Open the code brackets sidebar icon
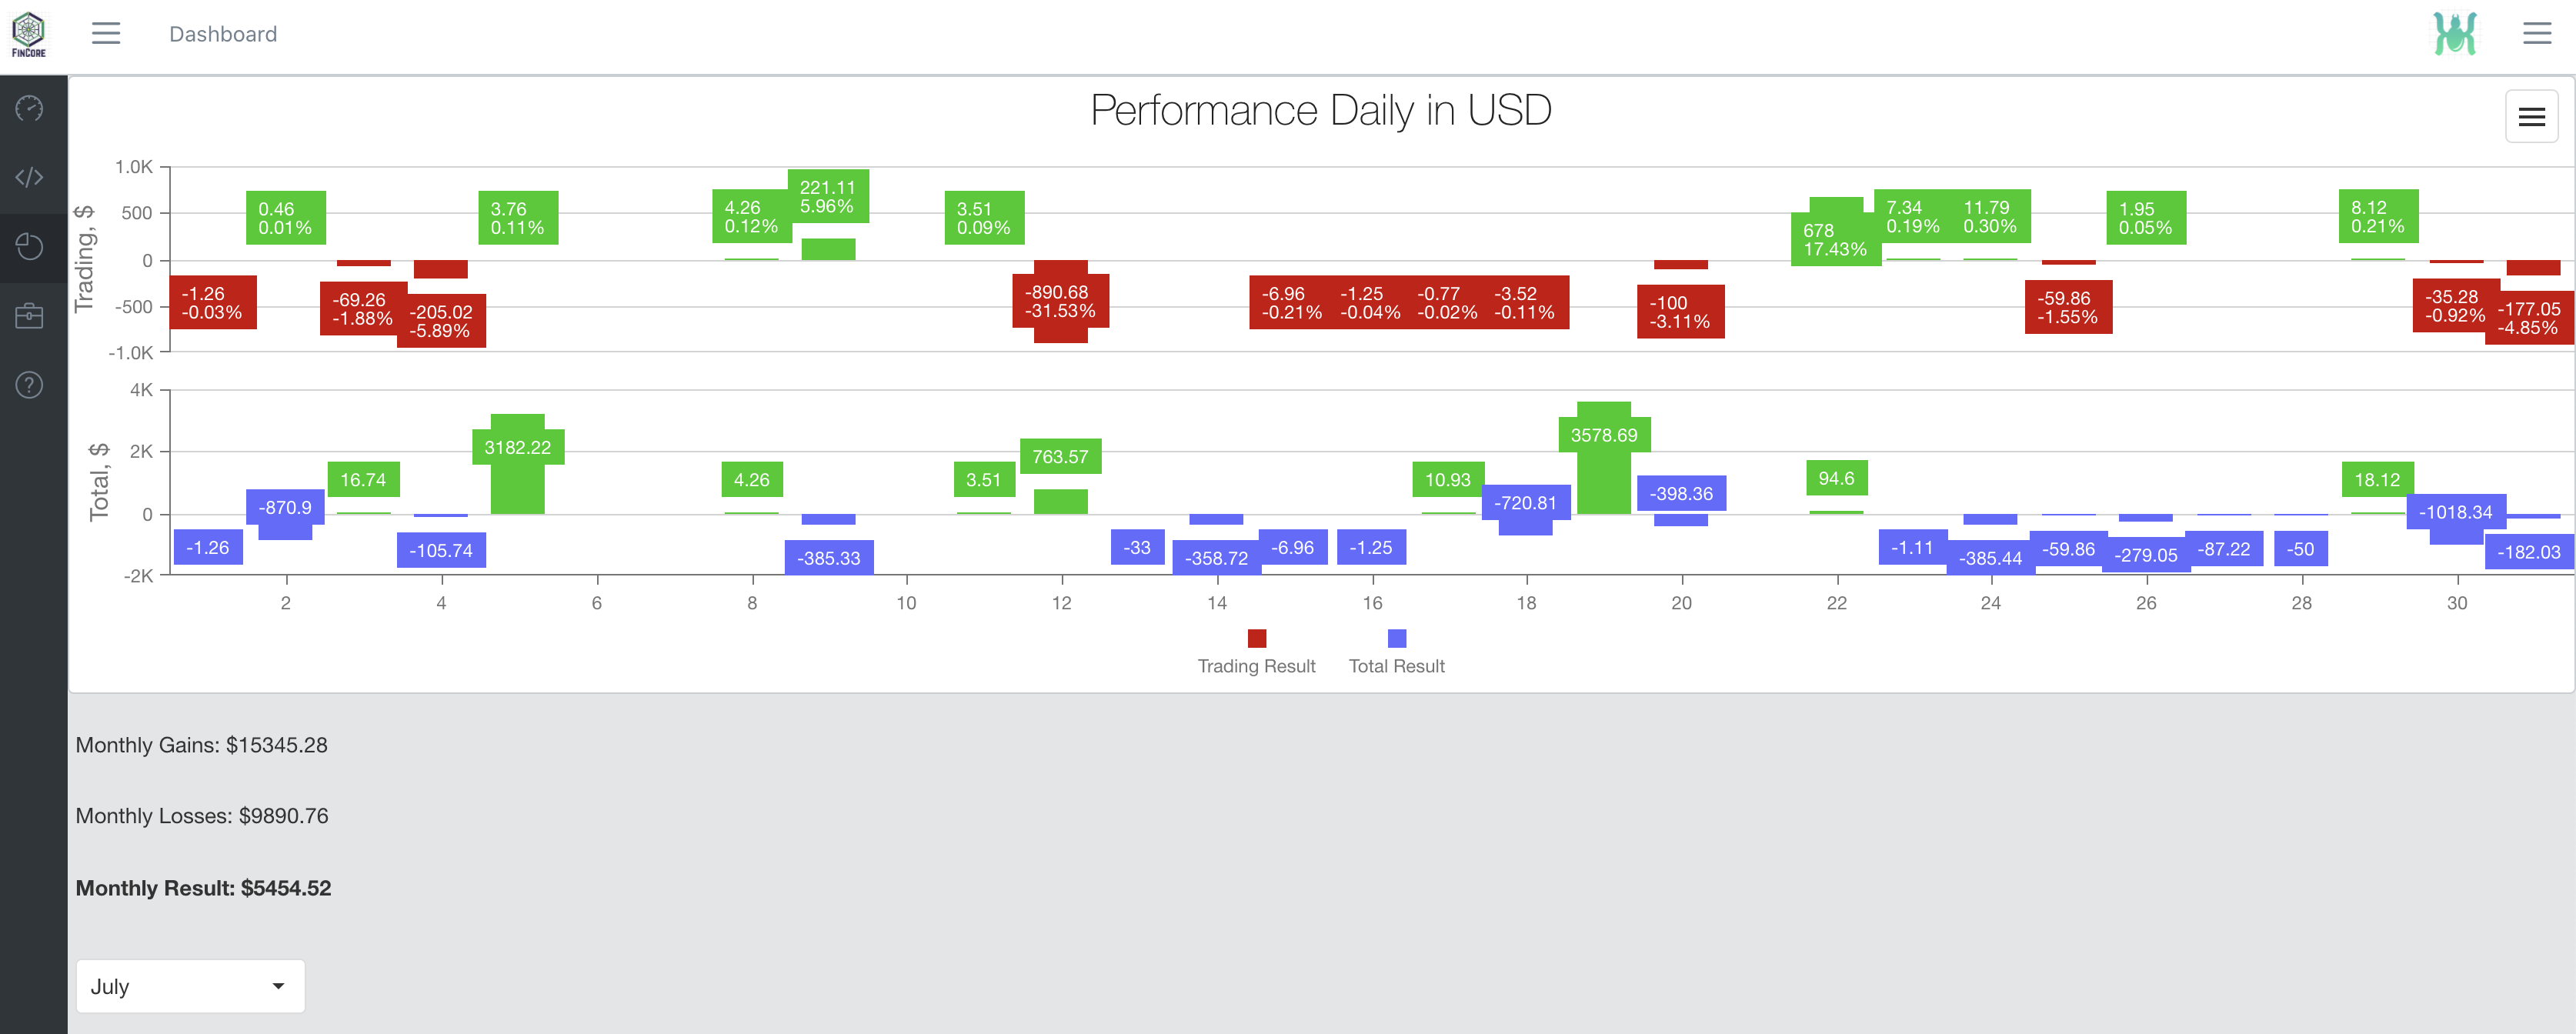2576x1034 pixels. point(30,177)
